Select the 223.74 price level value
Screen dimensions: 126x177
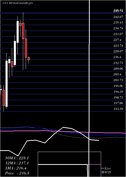(118, 46)
